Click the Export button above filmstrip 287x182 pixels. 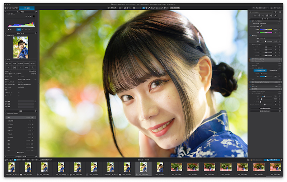click(272, 160)
